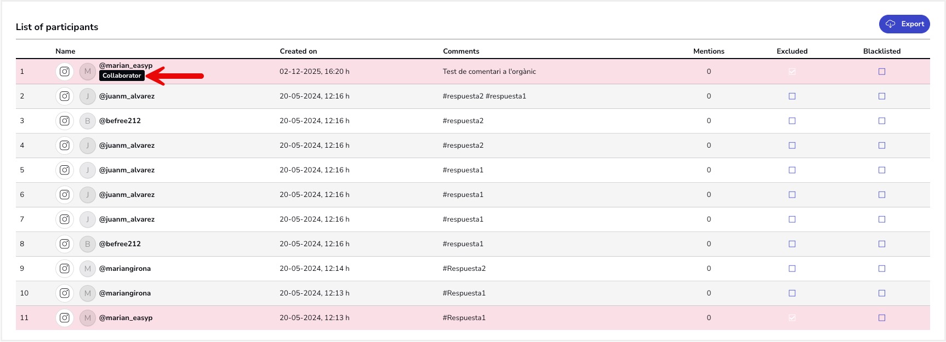Toggle Excluded checkbox for row 2
This screenshot has height=342, width=946.
(x=792, y=96)
